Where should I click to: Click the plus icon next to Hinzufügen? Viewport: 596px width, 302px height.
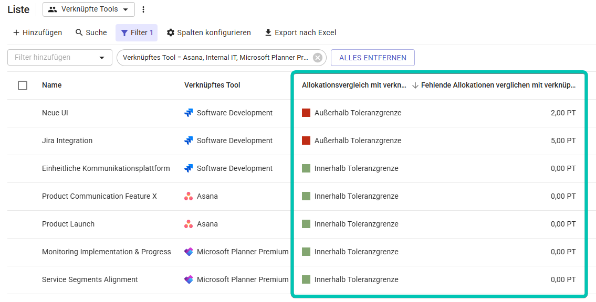15,33
